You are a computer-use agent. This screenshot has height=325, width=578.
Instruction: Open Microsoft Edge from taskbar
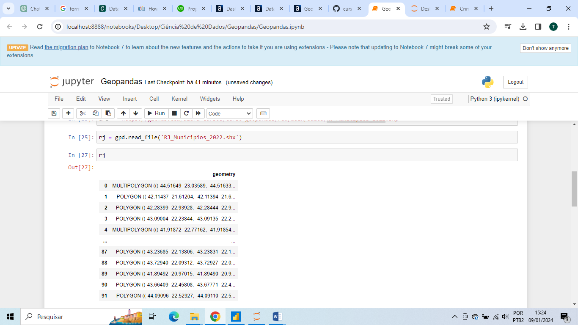point(174,317)
